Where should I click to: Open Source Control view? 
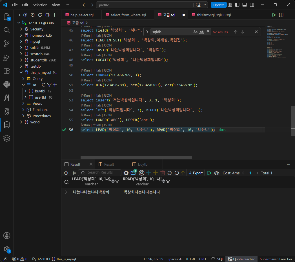click(x=7, y=44)
